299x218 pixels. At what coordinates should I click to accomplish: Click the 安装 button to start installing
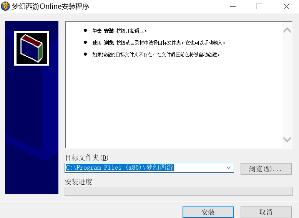tap(208, 212)
